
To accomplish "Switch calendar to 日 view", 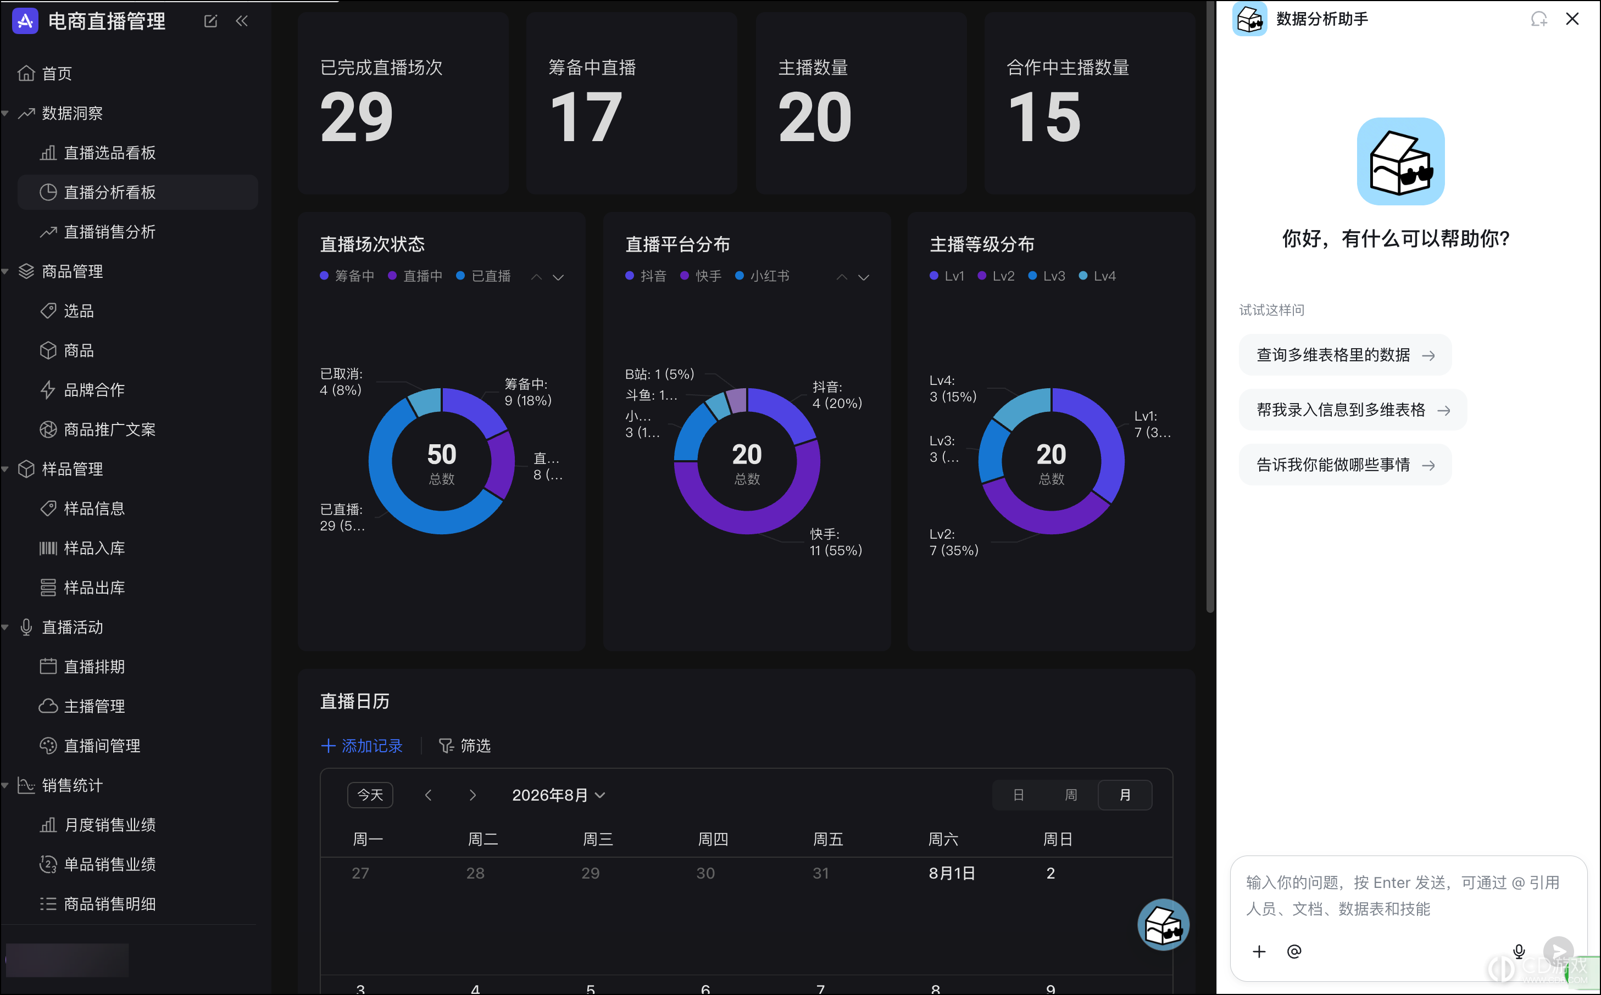I will (x=1019, y=795).
